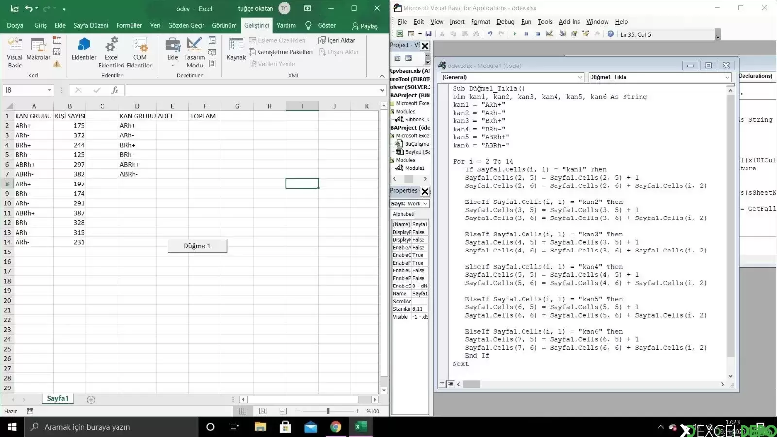777x437 pixels.
Task: Open the Name Box dropdown
Action: click(x=49, y=90)
